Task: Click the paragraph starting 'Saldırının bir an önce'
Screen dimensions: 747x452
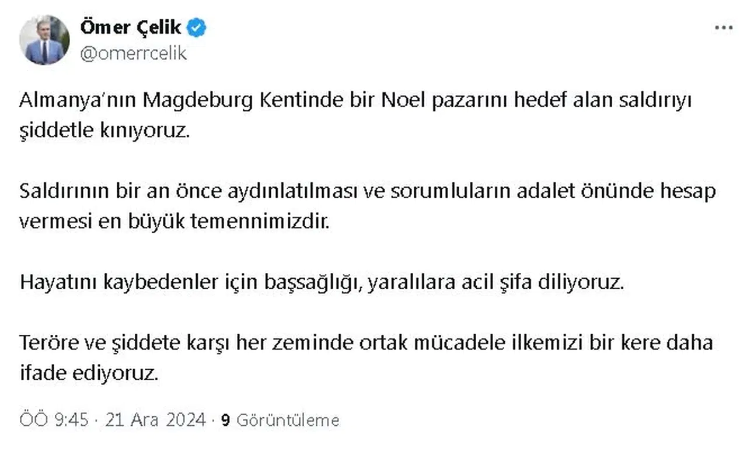Action: tap(368, 192)
